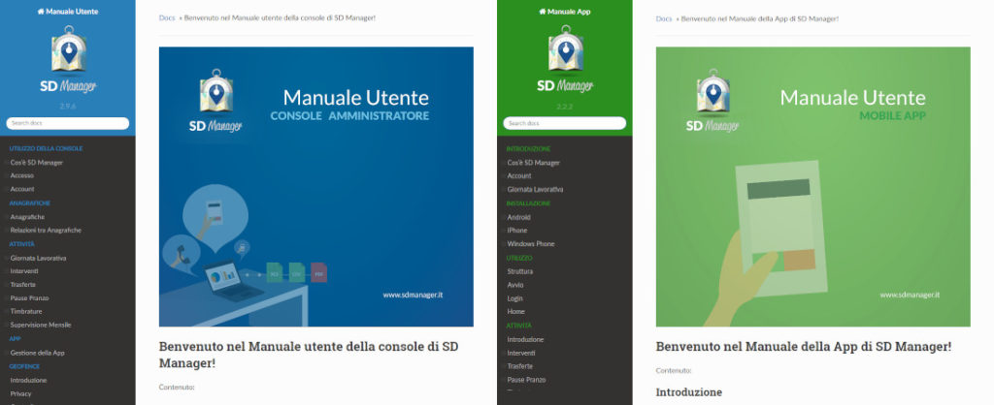Open the Windows Phone installation page
This screenshot has width=994, height=405.
[529, 244]
